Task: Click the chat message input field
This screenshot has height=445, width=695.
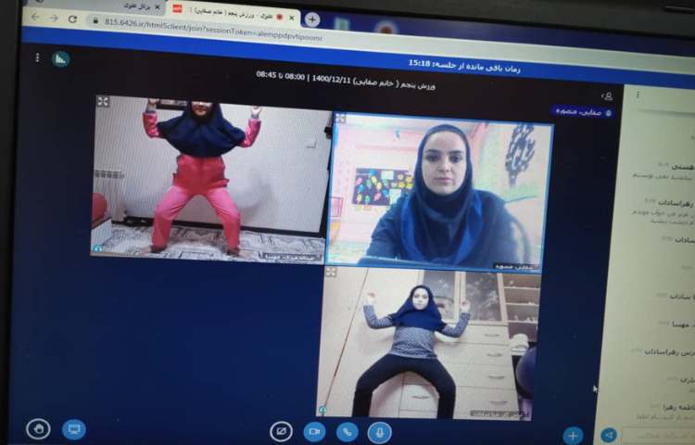Action: point(657,436)
